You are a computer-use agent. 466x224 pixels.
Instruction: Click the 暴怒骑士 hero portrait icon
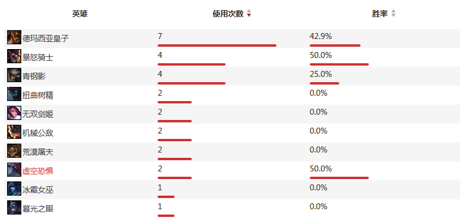pos(14,56)
